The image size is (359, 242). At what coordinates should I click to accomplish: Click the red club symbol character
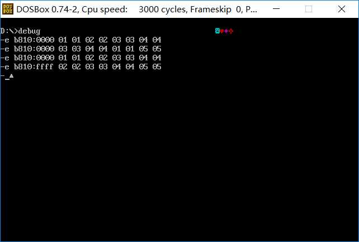[x=231, y=31]
